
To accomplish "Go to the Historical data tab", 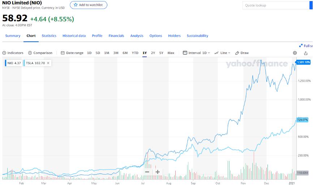I will click(x=74, y=36).
